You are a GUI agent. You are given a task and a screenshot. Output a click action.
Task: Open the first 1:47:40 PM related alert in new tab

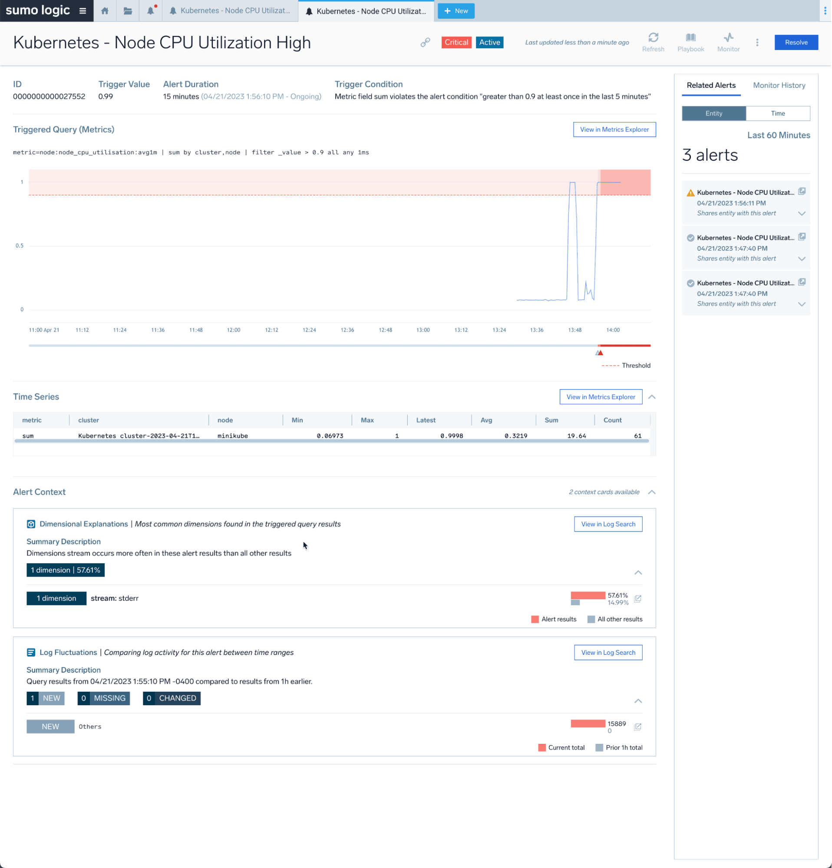click(802, 237)
